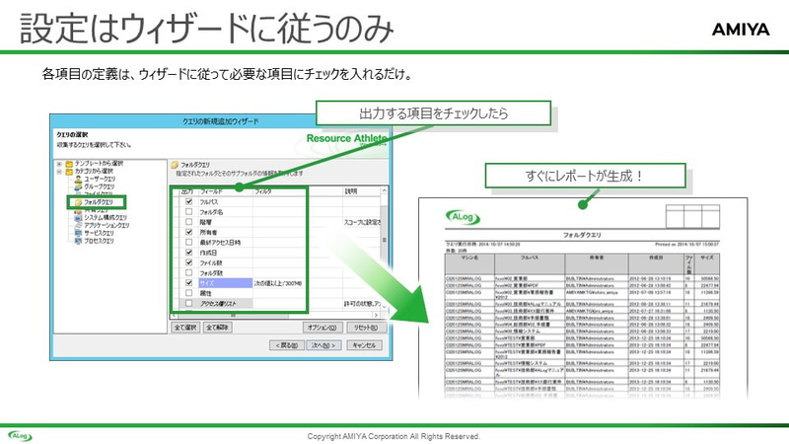This screenshot has width=789, height=444.
Task: Click the アクセス権リスト field name
Action: (218, 304)
